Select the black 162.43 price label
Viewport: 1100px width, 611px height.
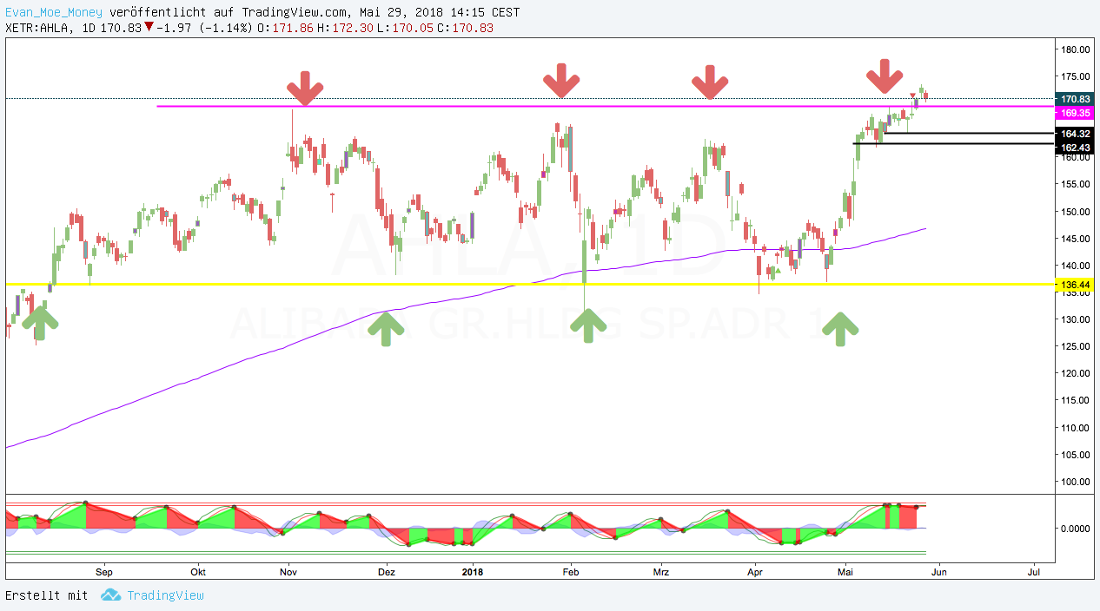1075,147
